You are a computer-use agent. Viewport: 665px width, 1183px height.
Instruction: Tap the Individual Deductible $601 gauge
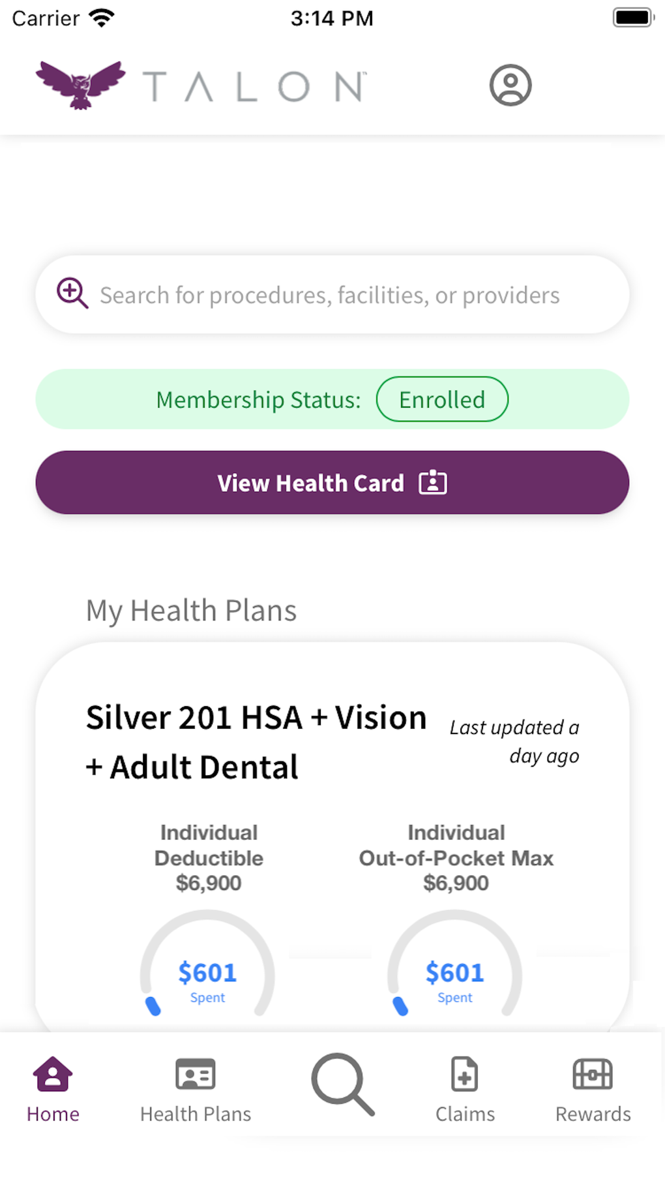point(207,972)
